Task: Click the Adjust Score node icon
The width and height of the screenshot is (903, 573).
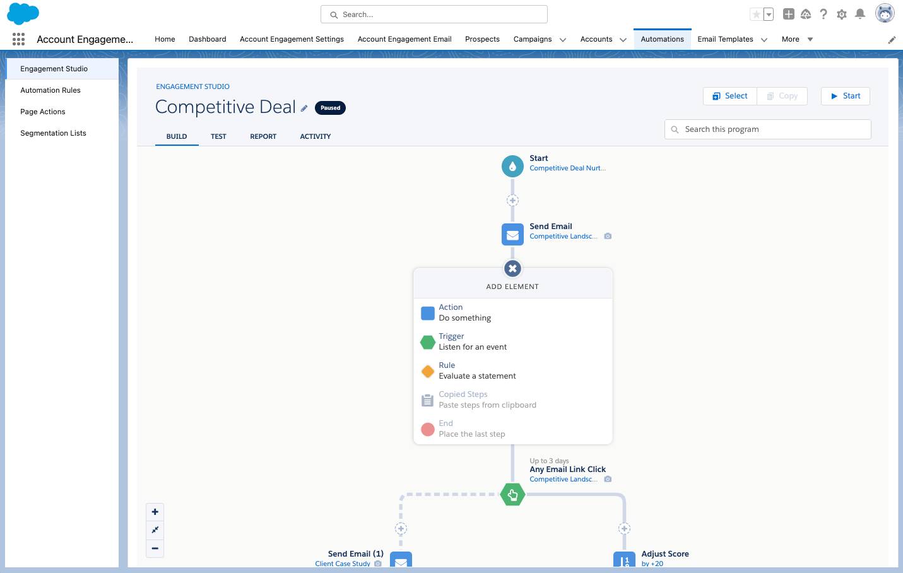Action: 624,559
